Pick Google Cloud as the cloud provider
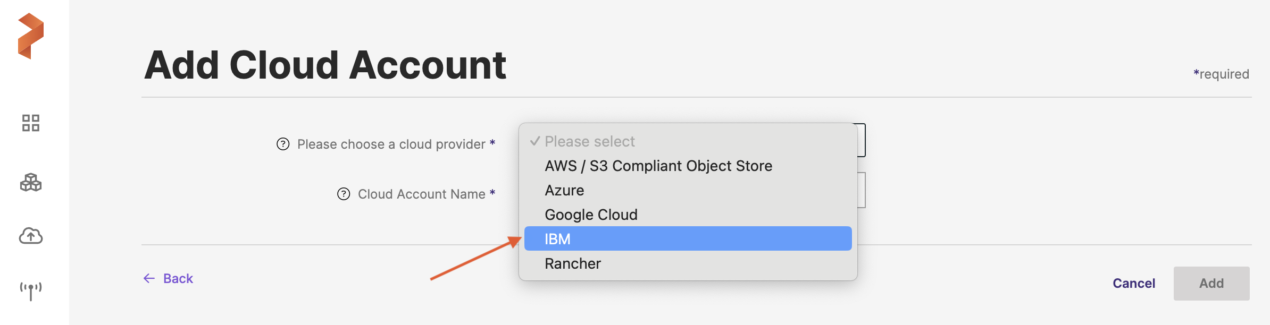Screen dimensions: 1270x325 [x=591, y=215]
